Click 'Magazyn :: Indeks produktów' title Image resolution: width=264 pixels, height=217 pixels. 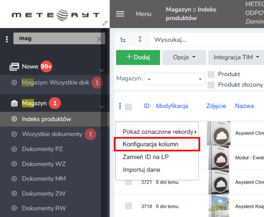pos(191,14)
